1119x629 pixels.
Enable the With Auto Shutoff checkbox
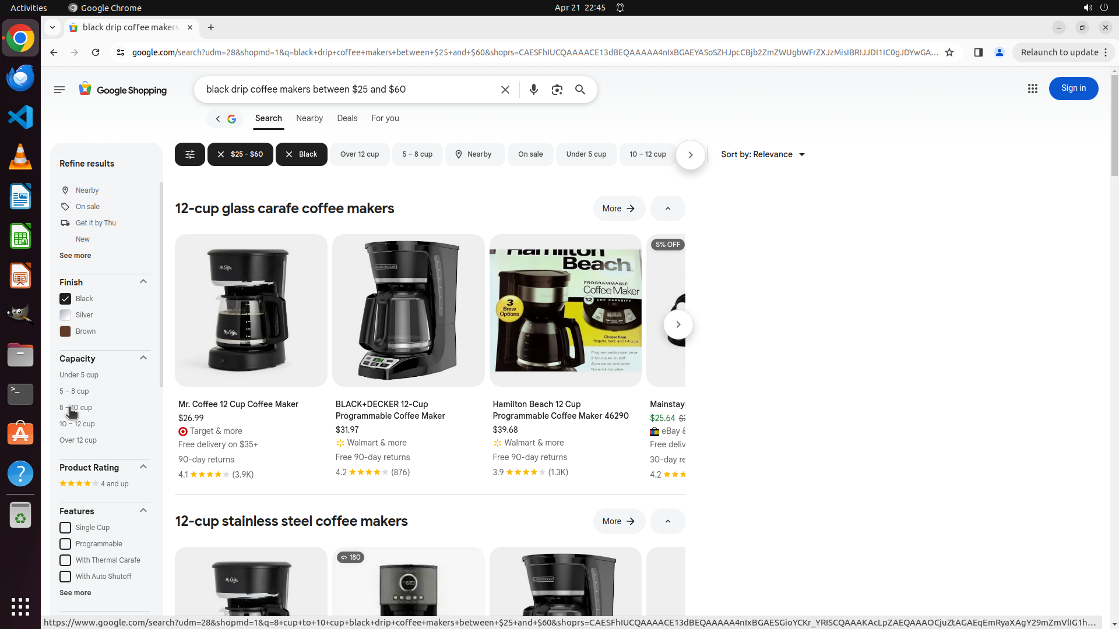pos(65,577)
